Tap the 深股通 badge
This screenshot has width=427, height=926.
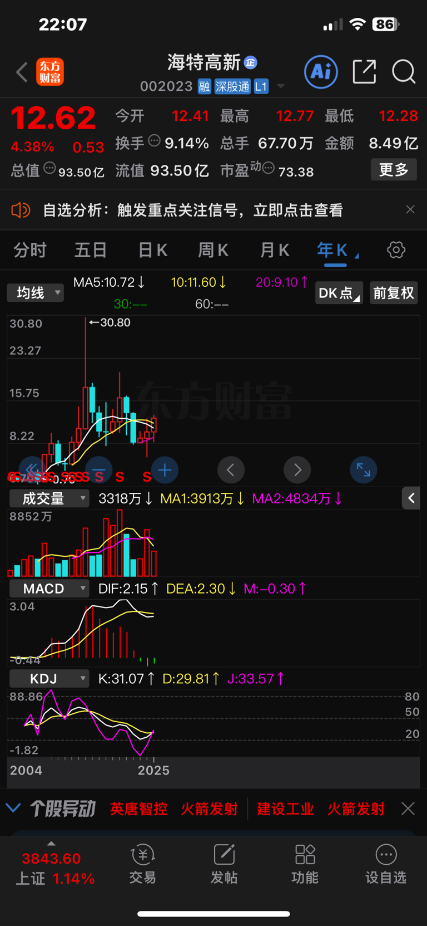(x=232, y=86)
